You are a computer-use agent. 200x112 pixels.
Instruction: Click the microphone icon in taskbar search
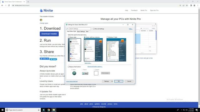(x=39, y=110)
